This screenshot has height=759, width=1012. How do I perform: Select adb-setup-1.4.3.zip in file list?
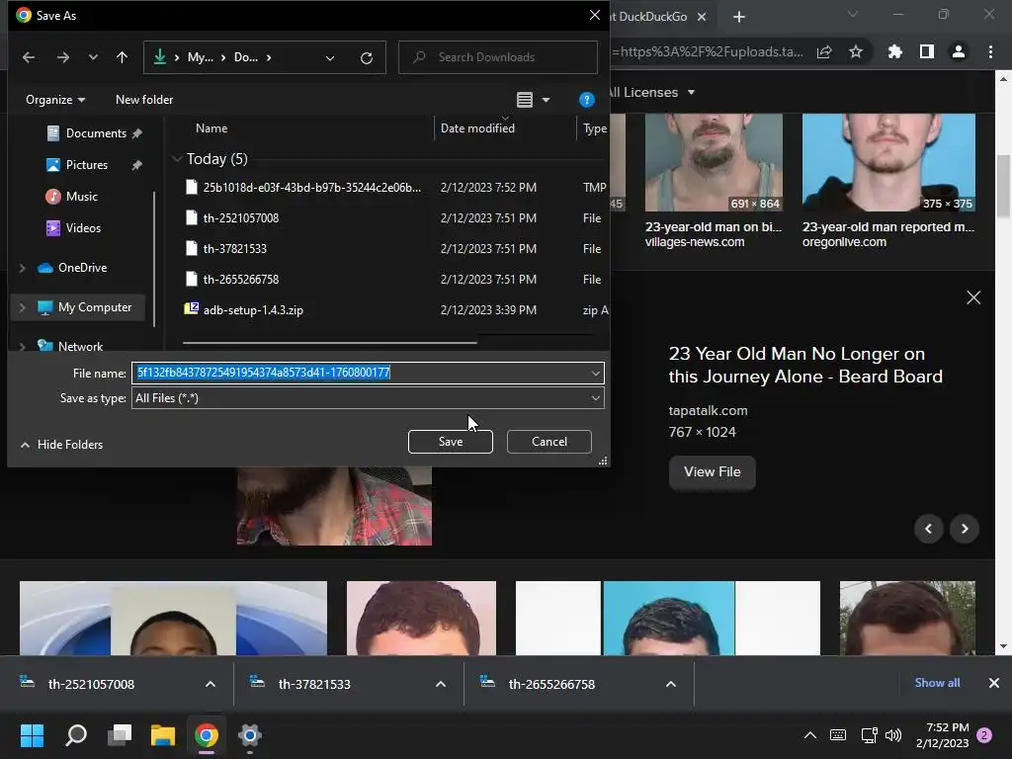tap(253, 310)
